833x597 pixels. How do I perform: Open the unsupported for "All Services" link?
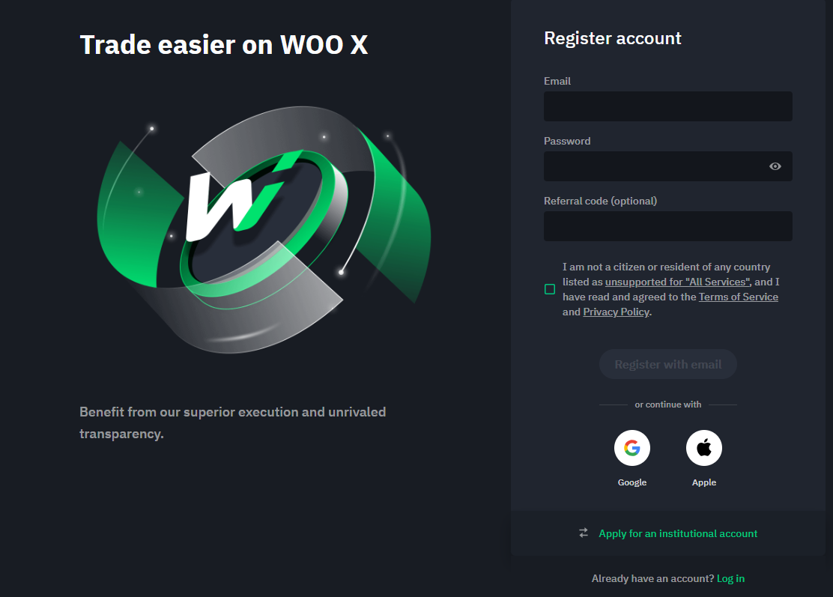[x=678, y=282]
